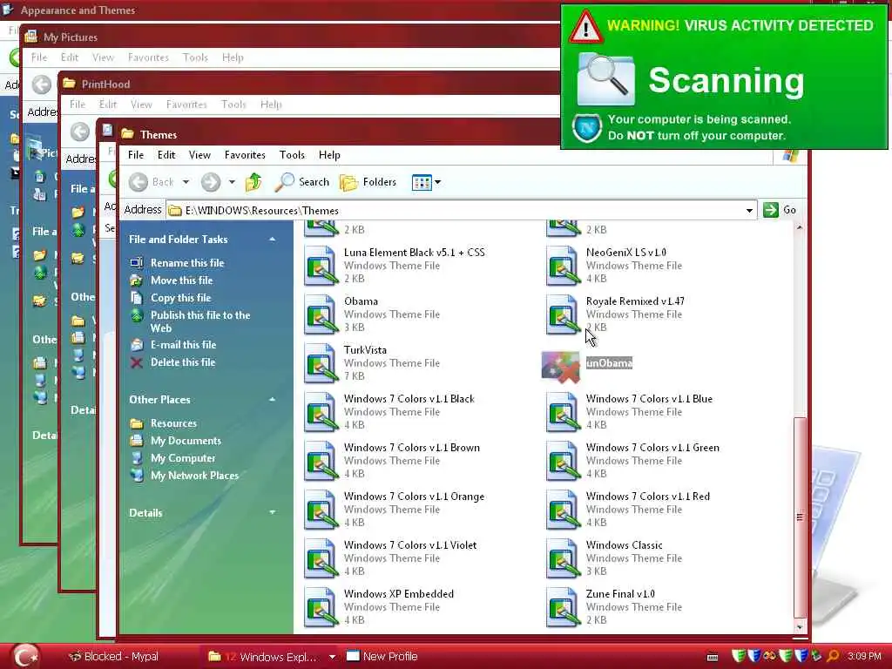Click the scrollbar down arrow

coord(800,627)
